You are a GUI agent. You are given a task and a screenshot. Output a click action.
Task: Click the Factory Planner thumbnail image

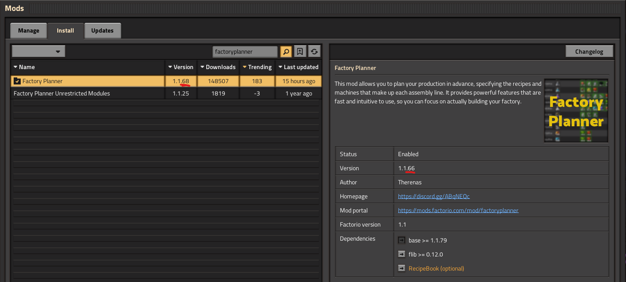(x=576, y=110)
